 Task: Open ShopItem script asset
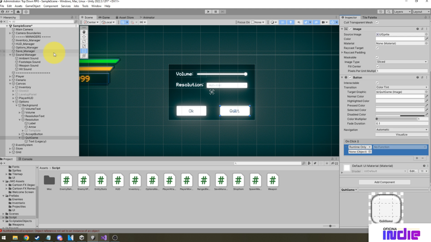coord(238,182)
